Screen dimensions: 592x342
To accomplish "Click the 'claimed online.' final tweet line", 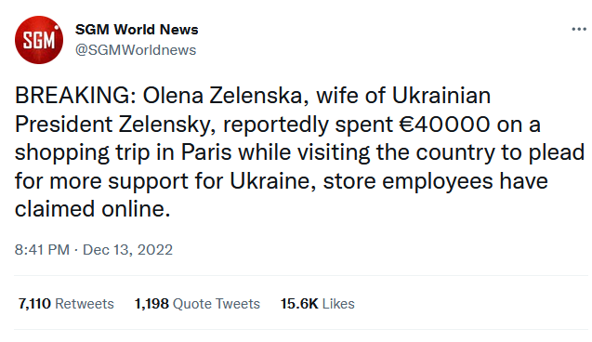I will pyautogui.click(x=93, y=209).
